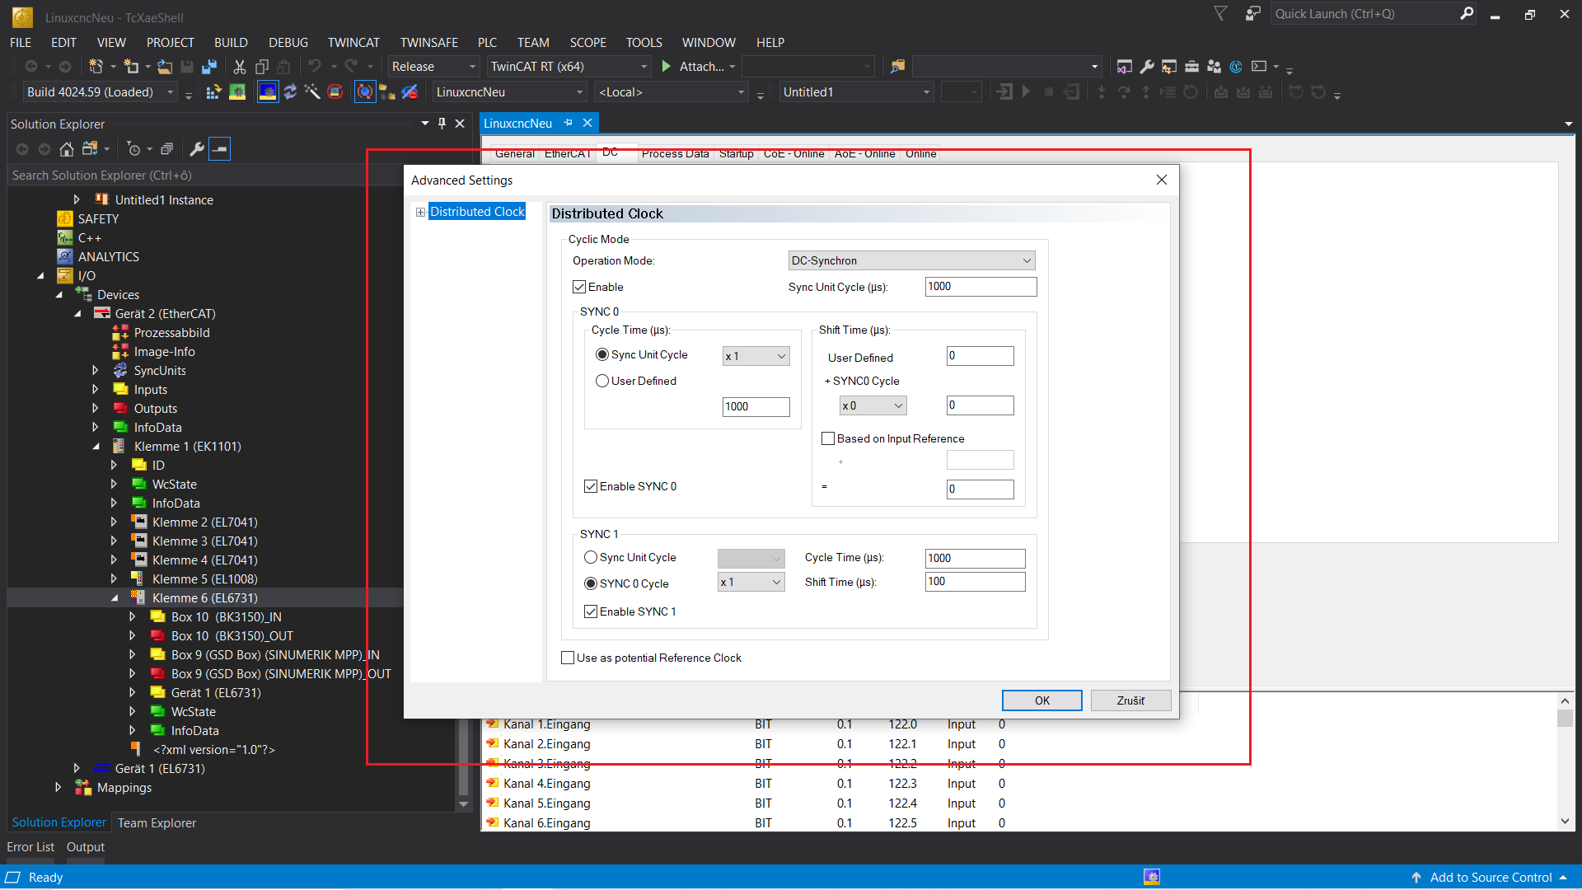Click the Restart TwinCAT Run Mode icon
This screenshot has width=1582, height=890.
coord(237,92)
